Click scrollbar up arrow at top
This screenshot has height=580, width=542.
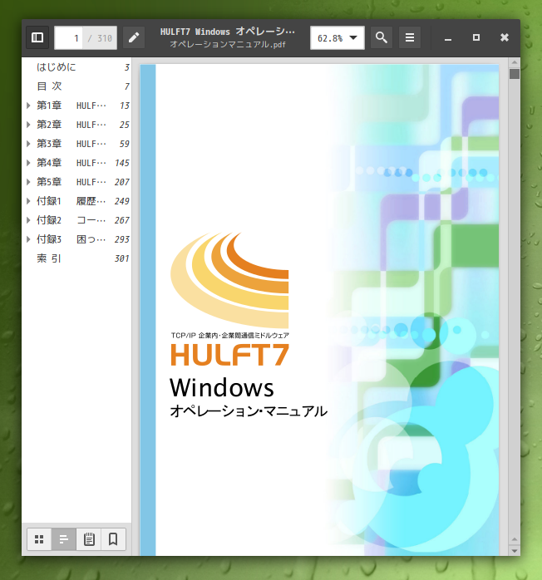click(x=515, y=62)
